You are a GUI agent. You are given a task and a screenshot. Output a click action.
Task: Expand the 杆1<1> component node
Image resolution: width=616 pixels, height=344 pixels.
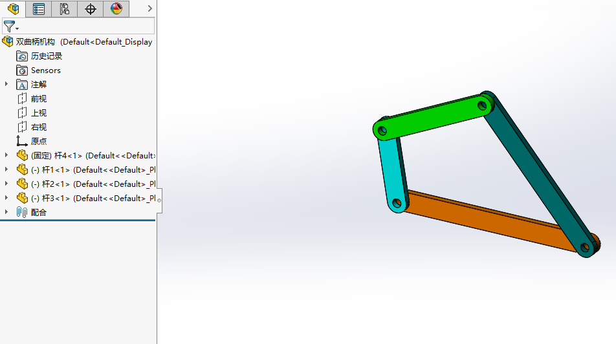tap(6, 169)
